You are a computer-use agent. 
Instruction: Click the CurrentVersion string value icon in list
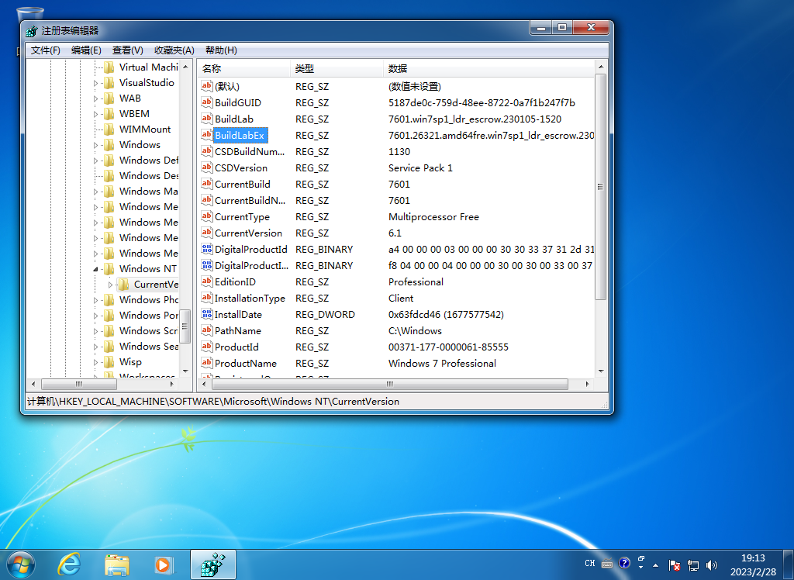tap(206, 233)
